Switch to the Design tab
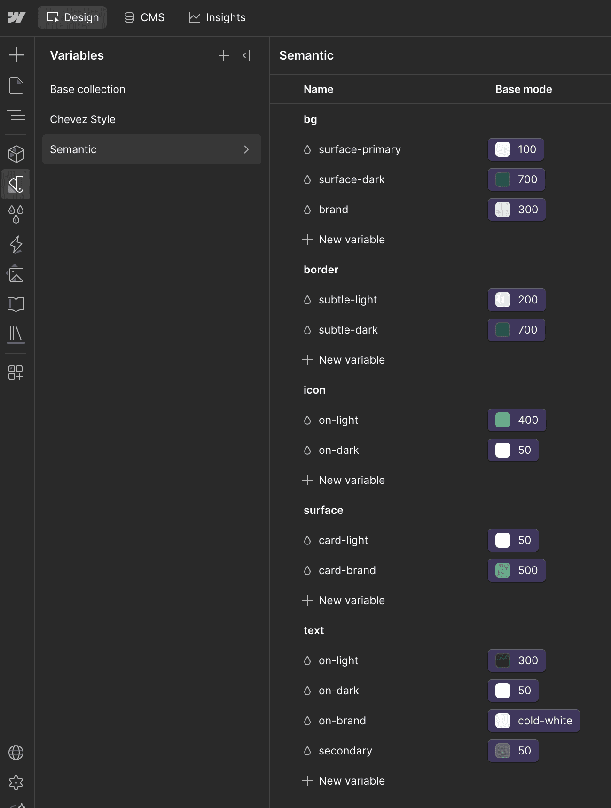The height and width of the screenshot is (808, 611). coord(72,17)
